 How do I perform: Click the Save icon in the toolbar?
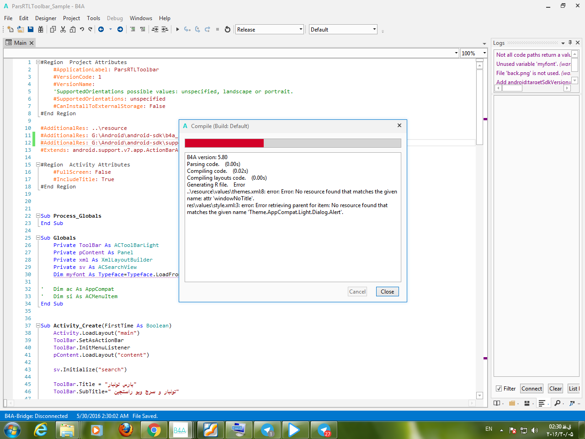[31, 29]
